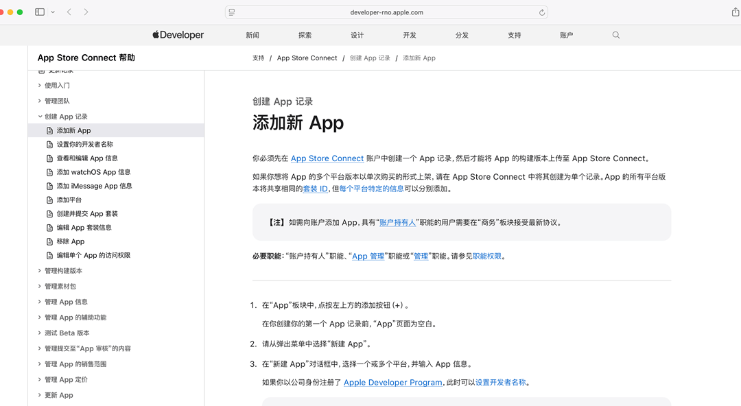741x406 pixels.
Task: Go forward with the Safari forward arrow
Action: coord(86,12)
